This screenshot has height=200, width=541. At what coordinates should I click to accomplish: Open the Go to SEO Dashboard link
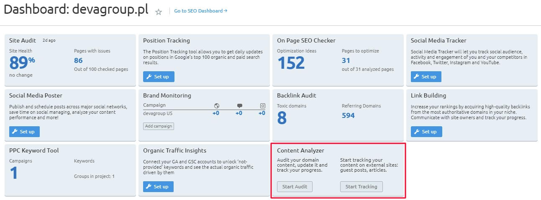[x=201, y=11]
